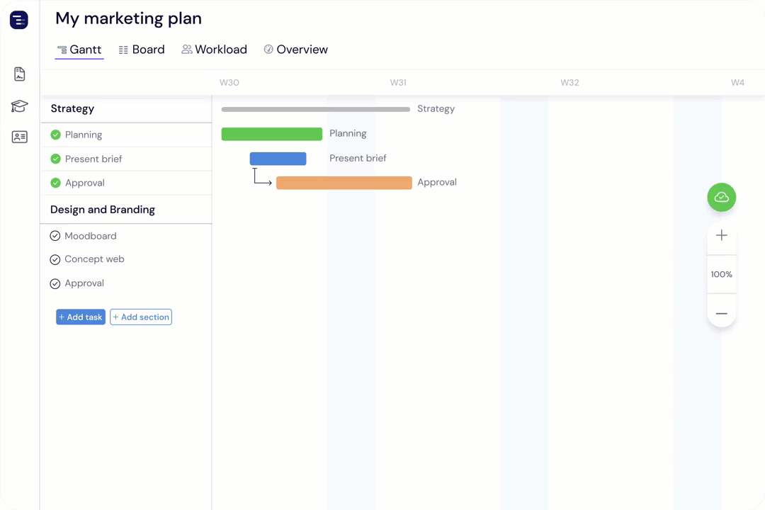Click the Present brief label beside blue bar
The image size is (765, 510).
358,158
